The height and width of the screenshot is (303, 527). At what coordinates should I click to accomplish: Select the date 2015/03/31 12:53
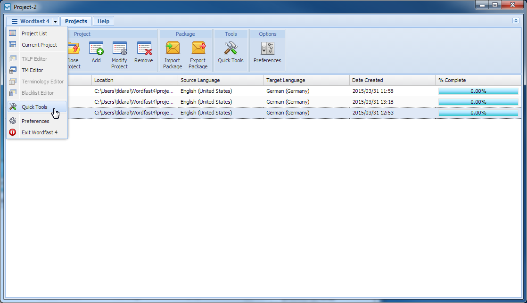click(x=373, y=113)
